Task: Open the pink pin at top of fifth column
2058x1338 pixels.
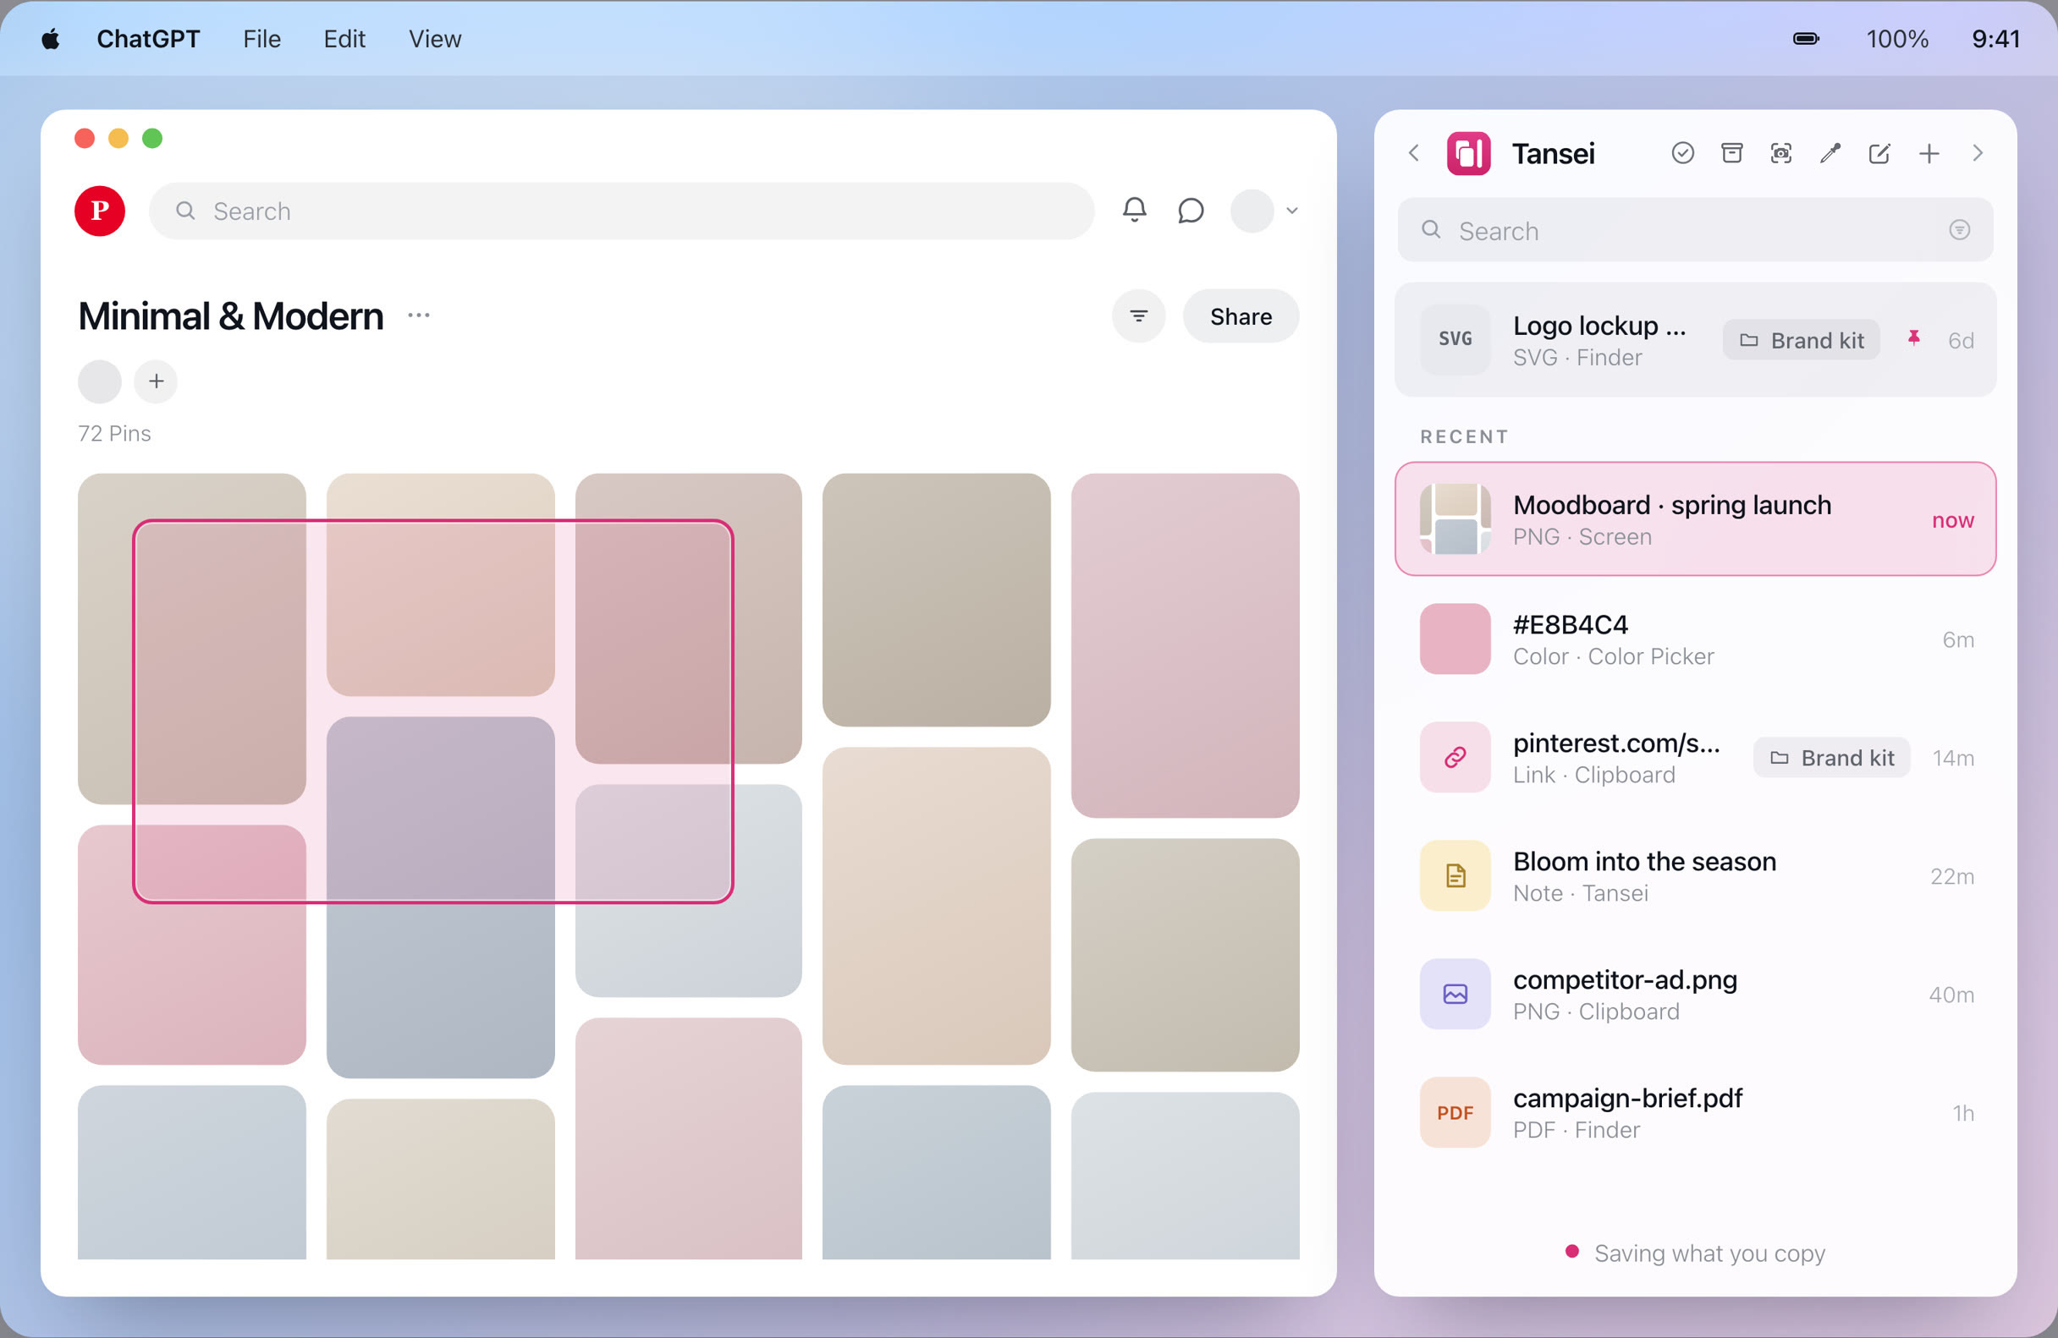Action: [x=1185, y=644]
